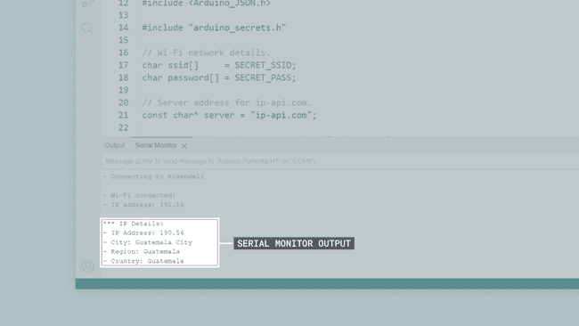Click the 'City: Guatemala City' output line
Image resolution: width=579 pixels, height=326 pixels.
click(x=148, y=242)
